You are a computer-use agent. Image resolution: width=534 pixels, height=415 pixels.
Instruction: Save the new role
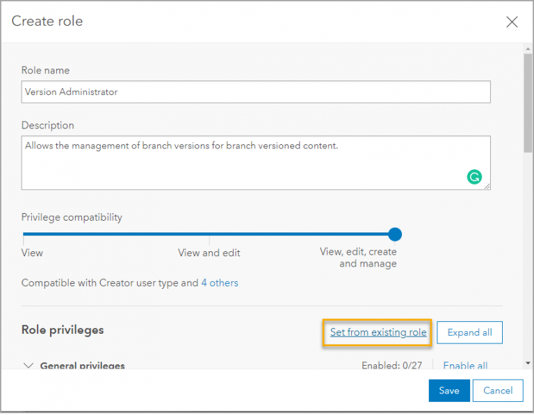point(449,391)
